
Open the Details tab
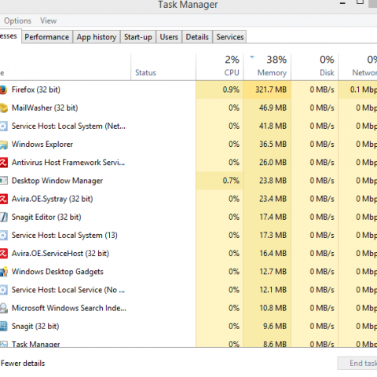[x=197, y=37]
